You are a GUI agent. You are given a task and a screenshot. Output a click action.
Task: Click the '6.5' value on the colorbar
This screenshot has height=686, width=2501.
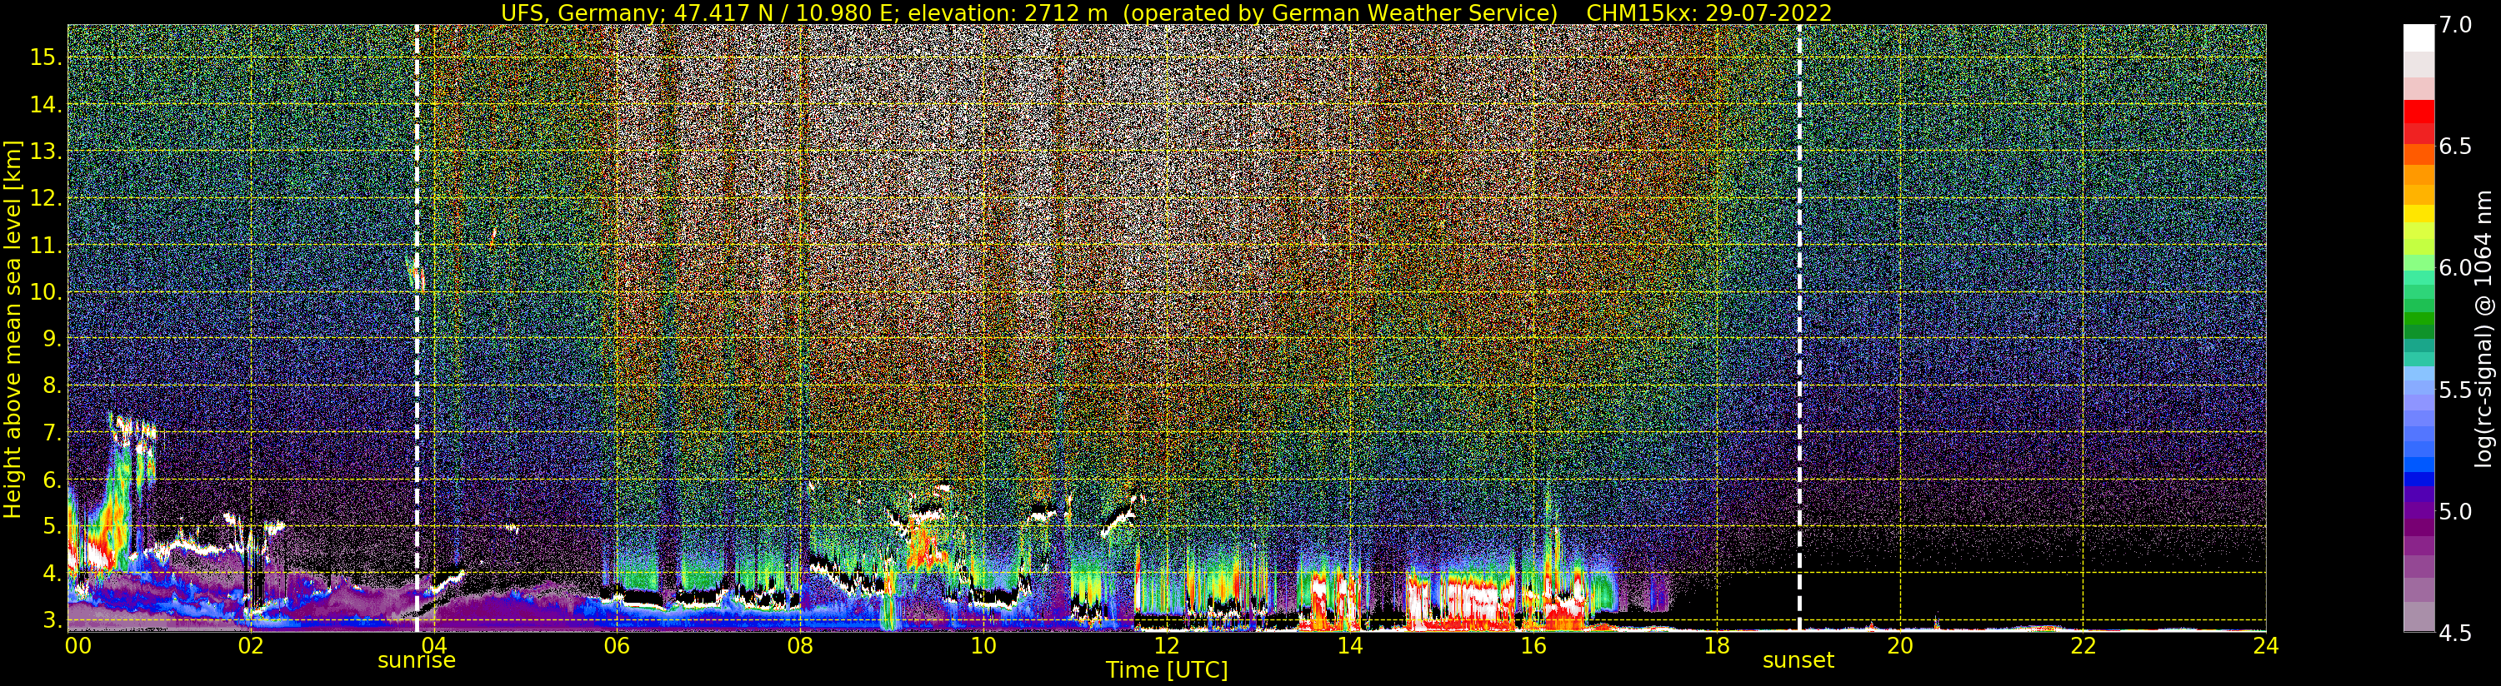point(2455,147)
